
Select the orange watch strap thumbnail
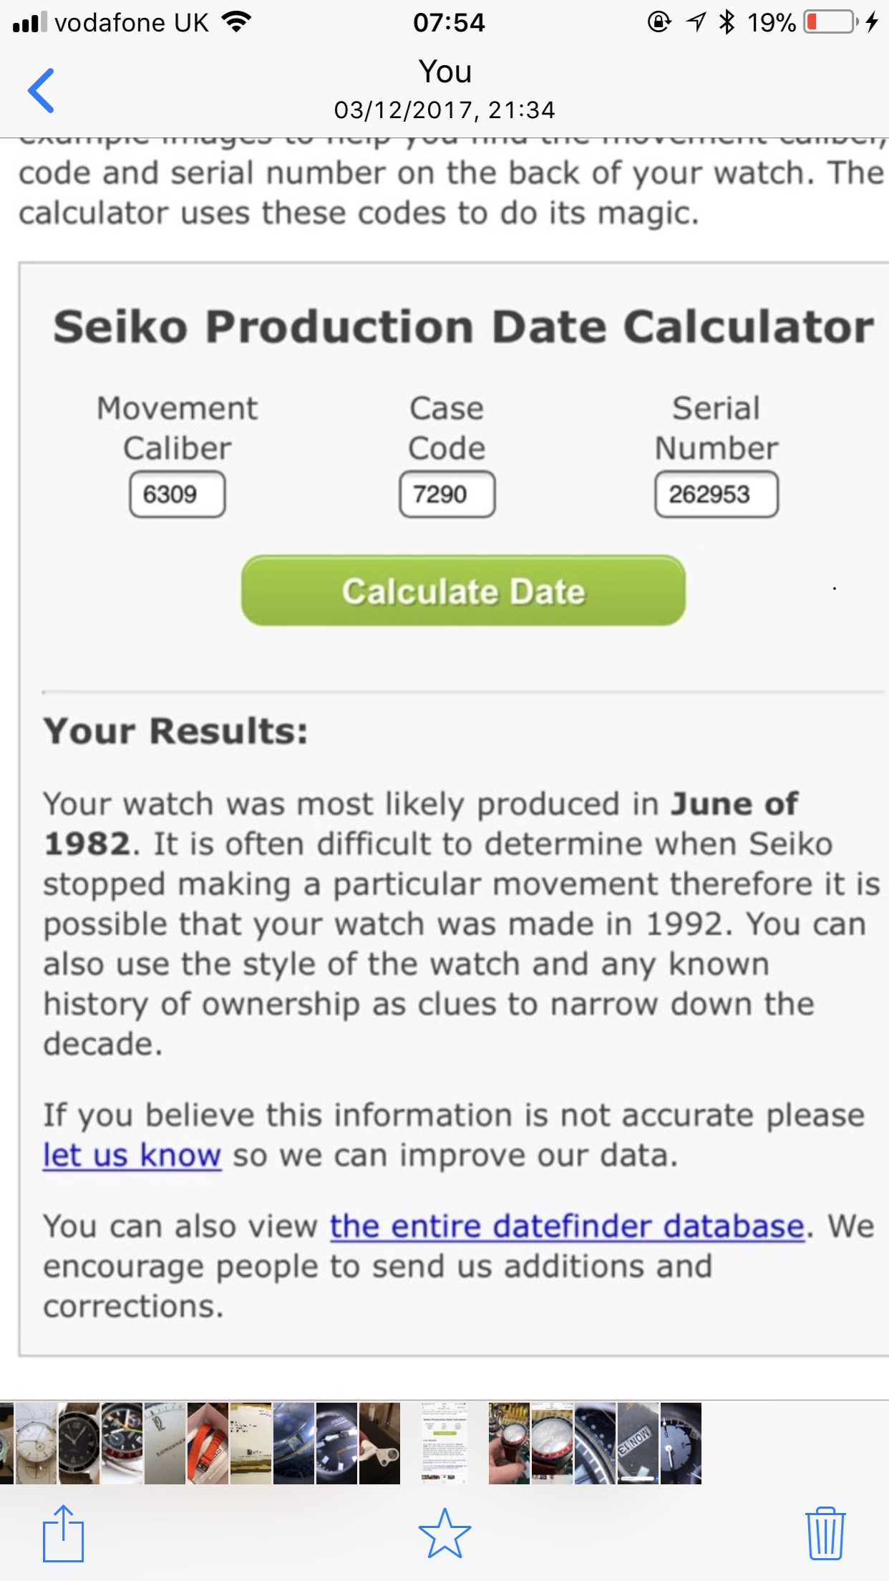click(x=208, y=1443)
